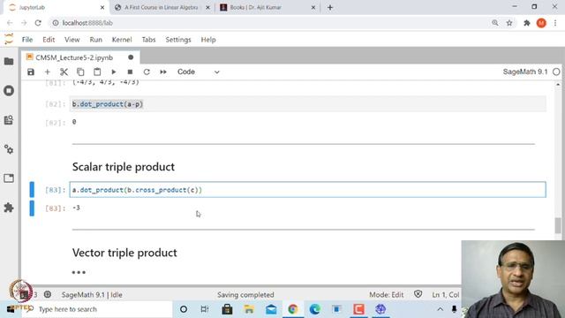Reload the page in the browser

click(x=38, y=23)
